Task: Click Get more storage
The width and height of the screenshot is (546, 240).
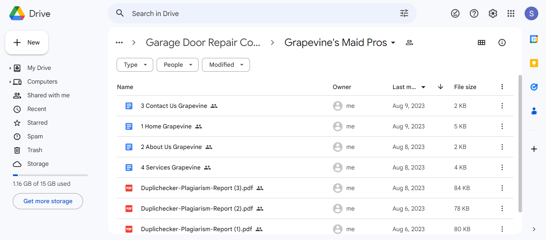Action: 48,201
